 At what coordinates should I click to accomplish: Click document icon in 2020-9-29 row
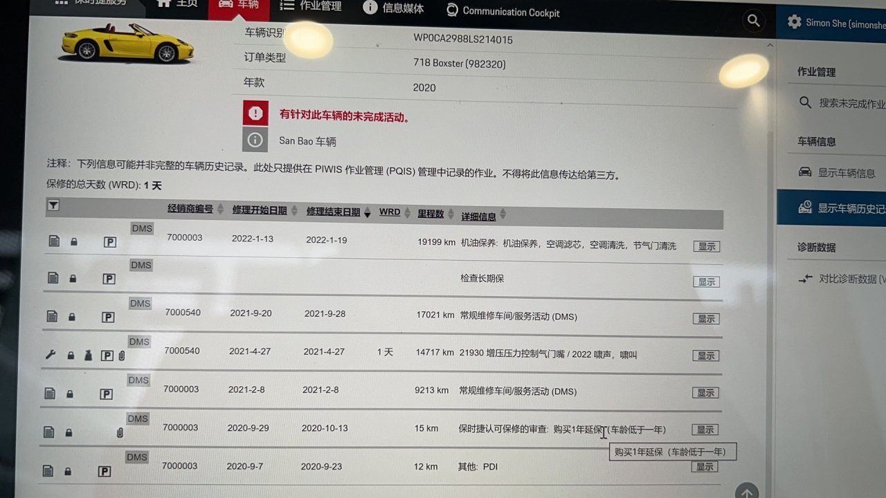[x=48, y=432]
